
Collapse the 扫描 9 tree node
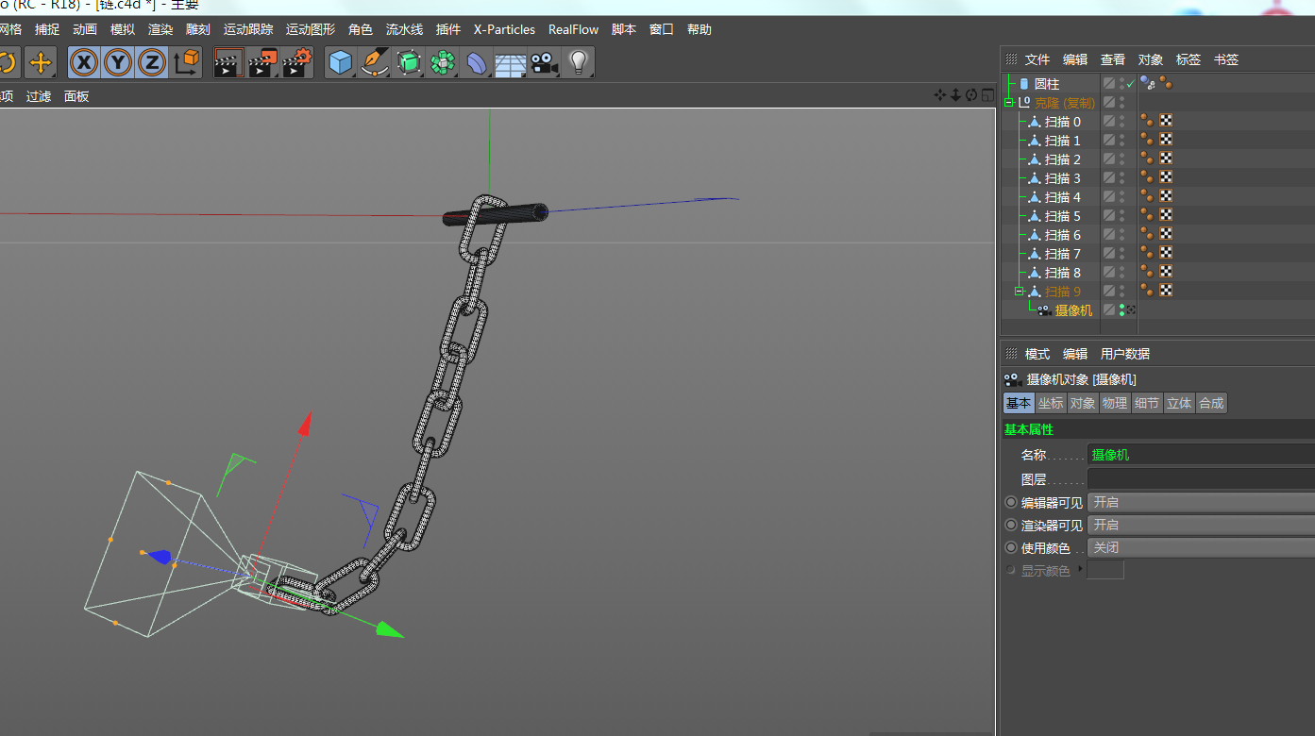[1019, 292]
